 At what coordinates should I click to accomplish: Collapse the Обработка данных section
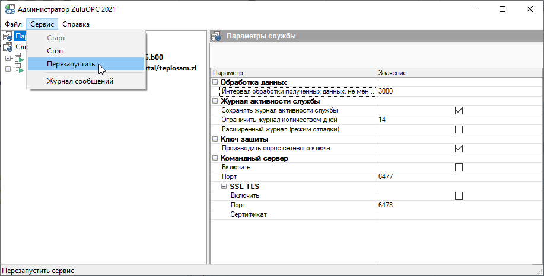[215, 82]
